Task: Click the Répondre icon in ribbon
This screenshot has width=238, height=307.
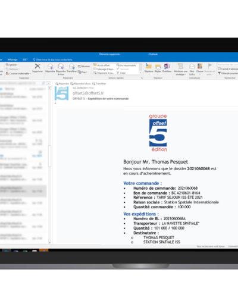Action: click(50, 68)
